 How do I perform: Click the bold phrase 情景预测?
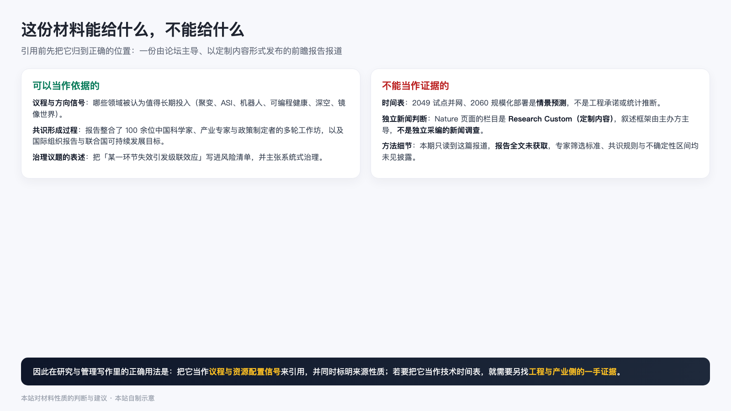tap(551, 103)
